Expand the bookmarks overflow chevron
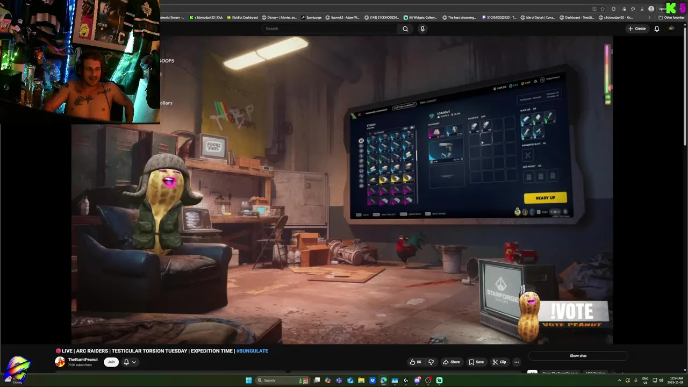This screenshot has width=688, height=387. [649, 17]
